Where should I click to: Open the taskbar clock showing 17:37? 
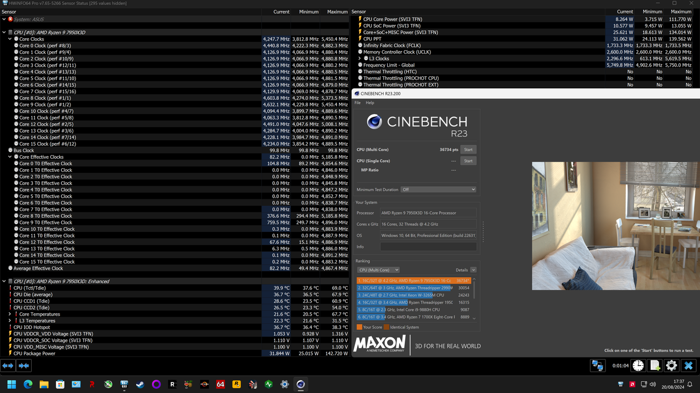(673, 384)
